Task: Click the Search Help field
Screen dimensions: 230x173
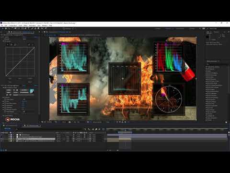Action: point(218,28)
